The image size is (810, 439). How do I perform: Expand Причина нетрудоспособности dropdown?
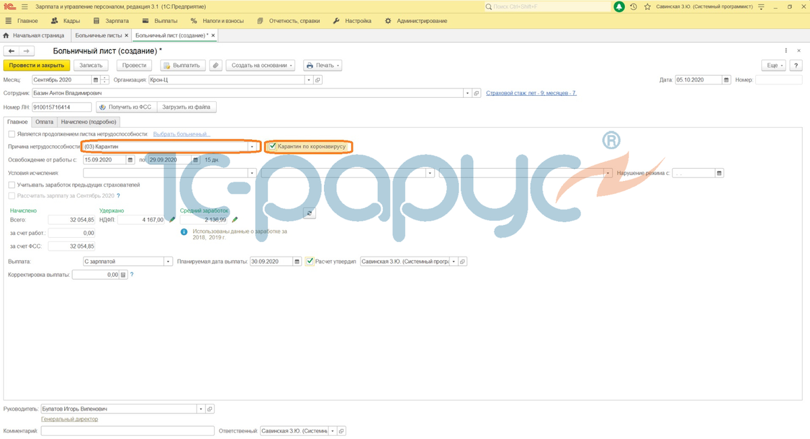click(252, 147)
